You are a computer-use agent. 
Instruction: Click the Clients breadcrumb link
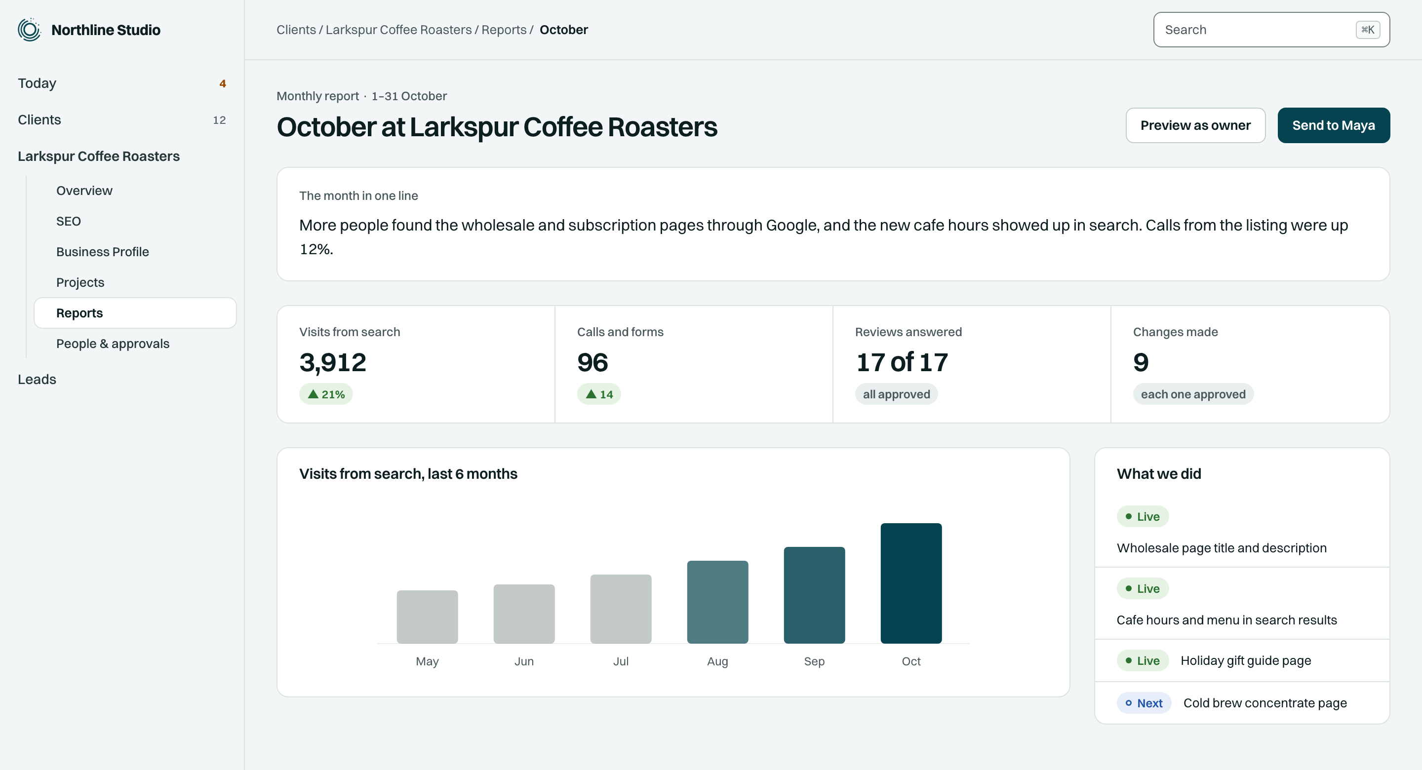[296, 30]
